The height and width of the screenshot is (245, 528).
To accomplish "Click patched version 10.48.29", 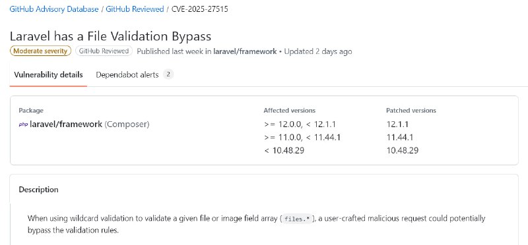I will [402, 150].
